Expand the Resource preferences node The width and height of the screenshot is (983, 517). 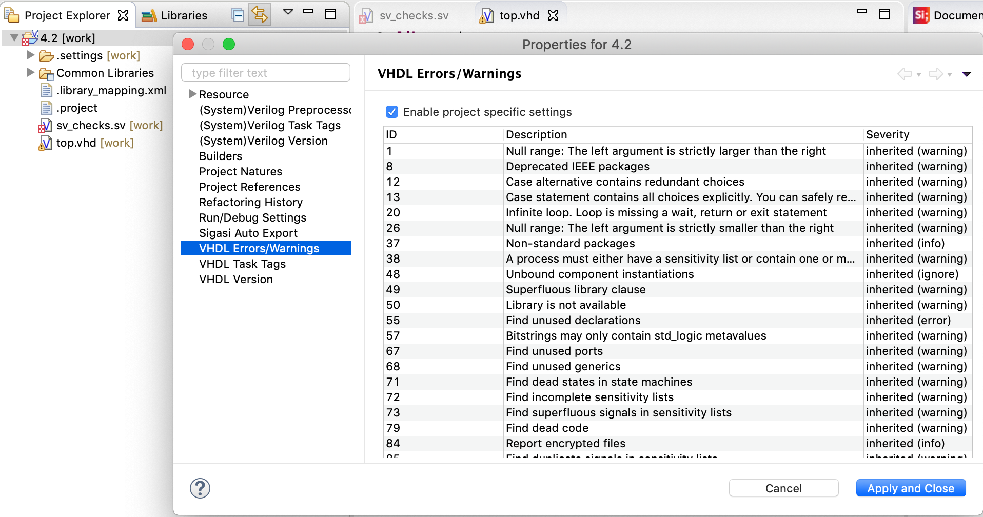pyautogui.click(x=193, y=94)
